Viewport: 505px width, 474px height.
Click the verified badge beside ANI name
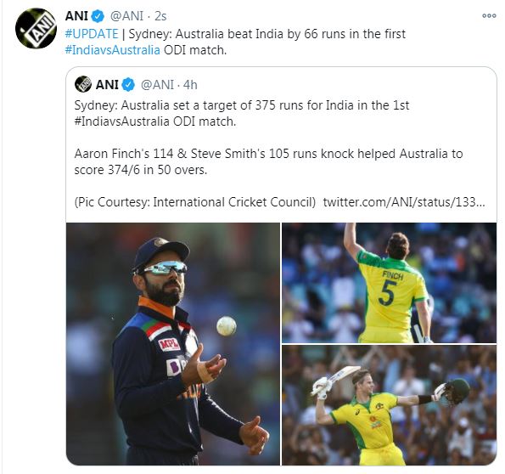[98, 16]
